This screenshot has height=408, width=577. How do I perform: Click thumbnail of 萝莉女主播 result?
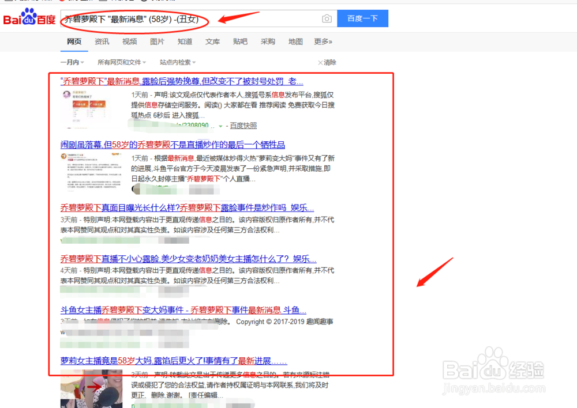(91, 389)
